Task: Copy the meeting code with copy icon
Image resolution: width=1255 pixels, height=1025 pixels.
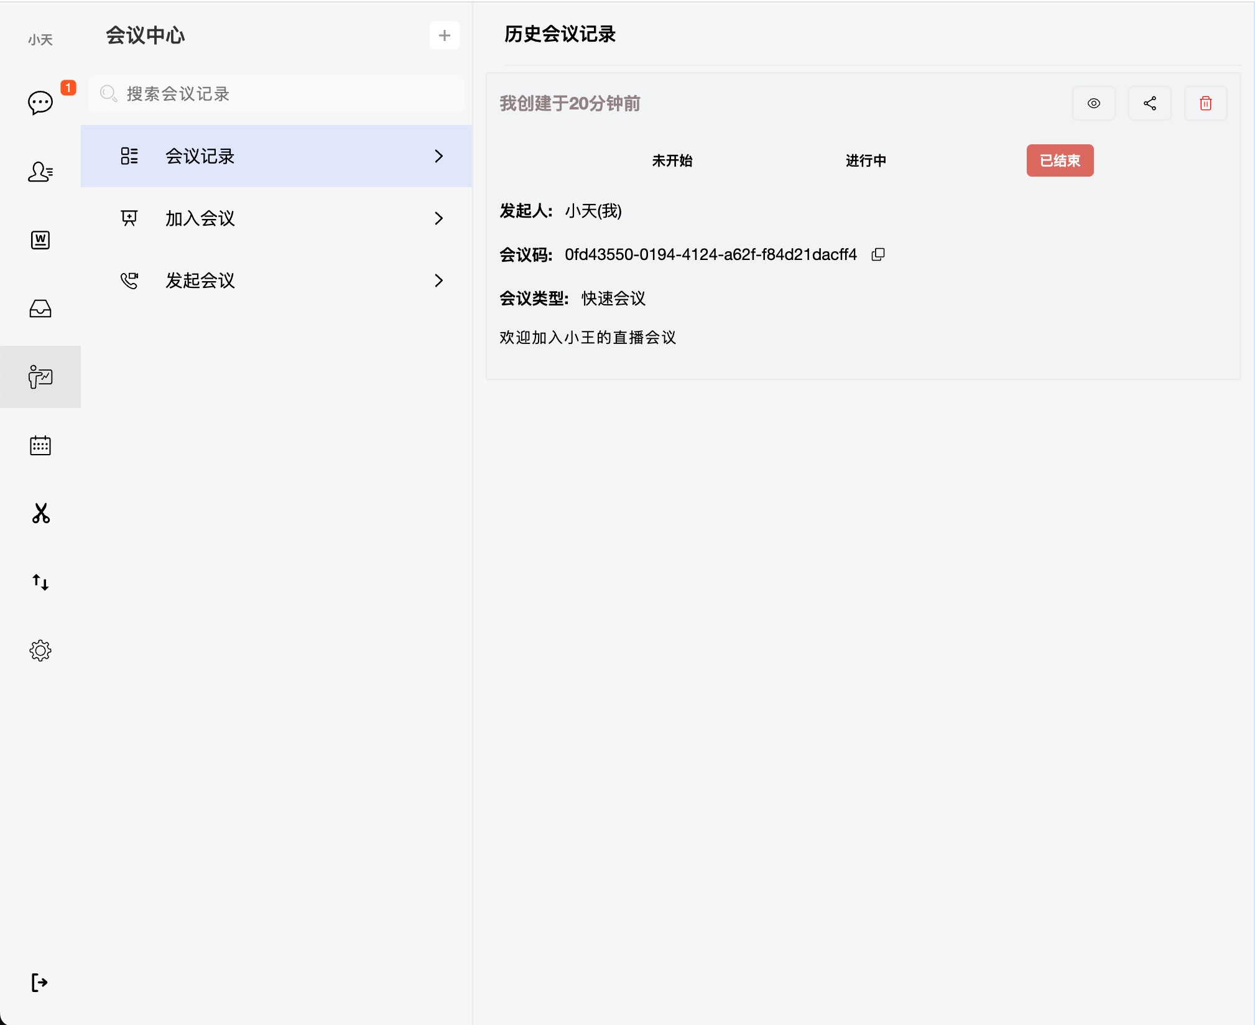Action: point(878,254)
